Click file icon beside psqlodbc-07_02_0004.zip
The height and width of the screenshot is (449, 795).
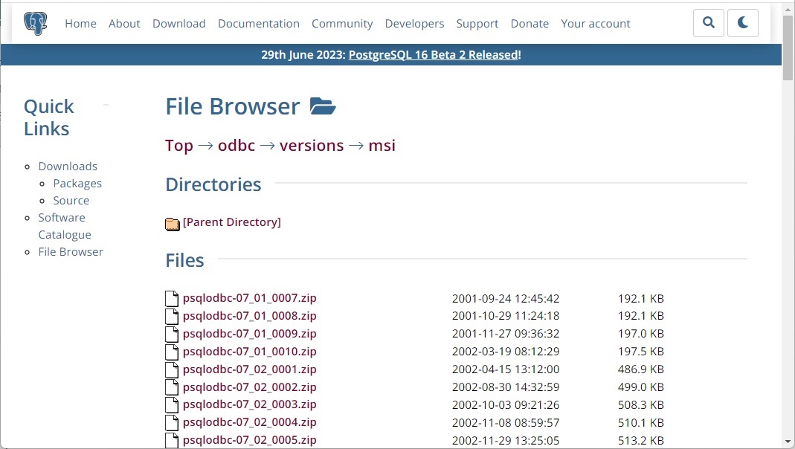tap(172, 423)
